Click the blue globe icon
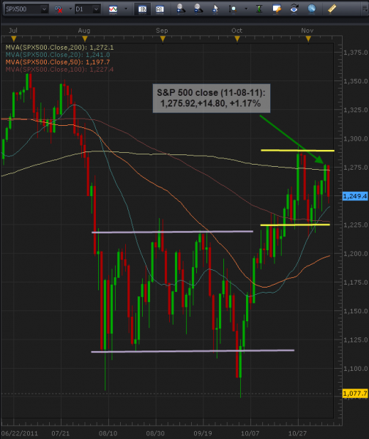 [312, 9]
